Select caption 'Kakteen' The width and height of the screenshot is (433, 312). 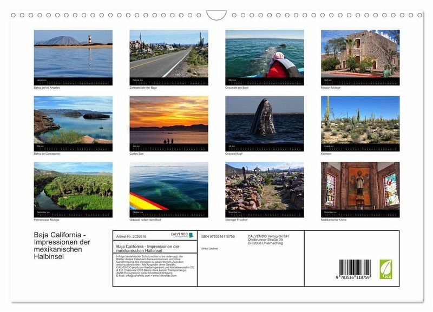[326, 154]
